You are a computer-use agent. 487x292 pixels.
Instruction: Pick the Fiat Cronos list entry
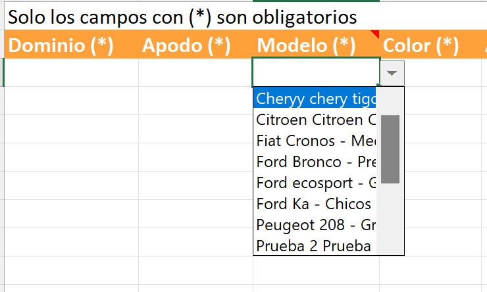[315, 141]
